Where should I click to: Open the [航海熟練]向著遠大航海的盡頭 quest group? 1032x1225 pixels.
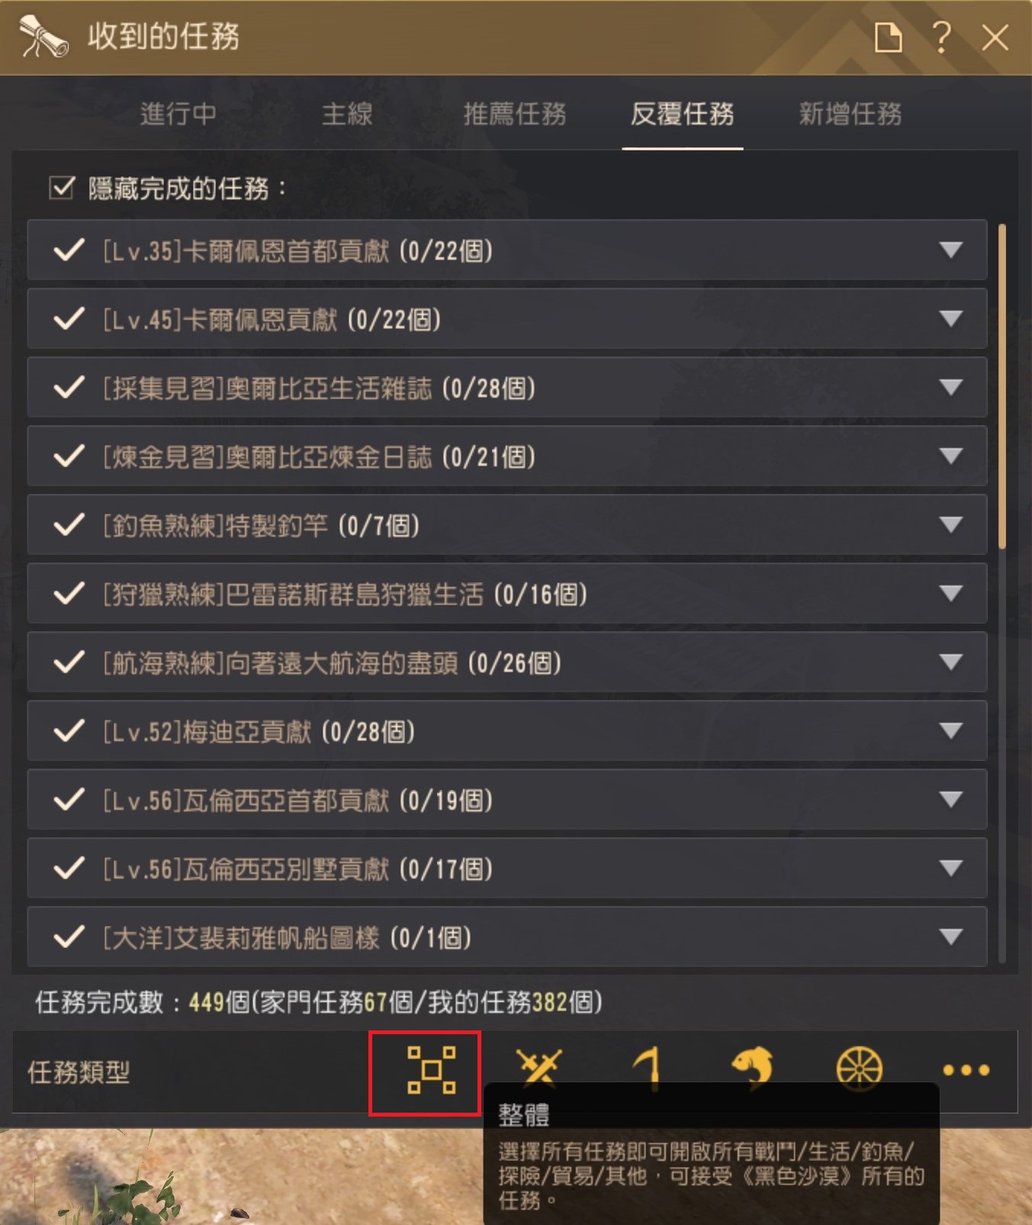(x=507, y=662)
